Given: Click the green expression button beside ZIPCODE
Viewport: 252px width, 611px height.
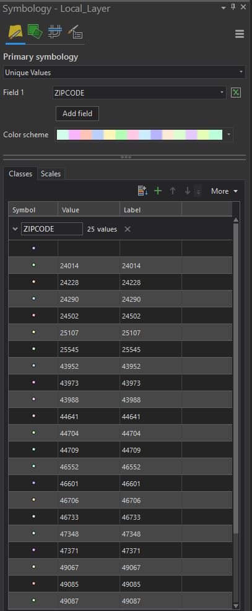Looking at the screenshot, I should pyautogui.click(x=236, y=93).
